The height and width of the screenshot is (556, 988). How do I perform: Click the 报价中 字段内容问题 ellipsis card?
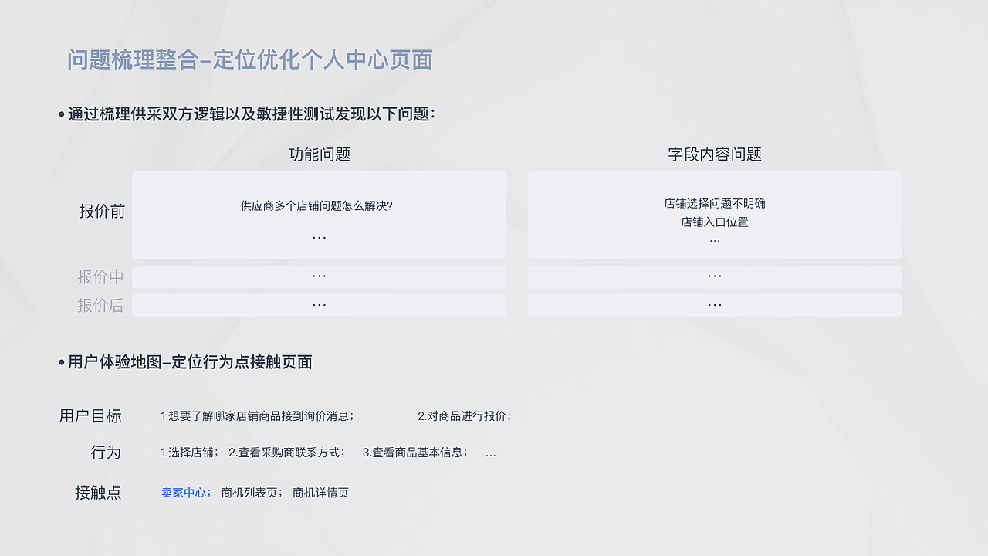click(715, 277)
